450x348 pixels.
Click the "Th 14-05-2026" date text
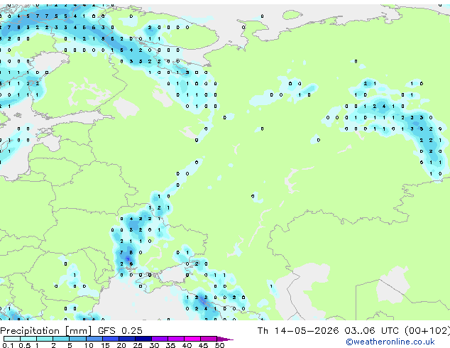pos(298,331)
